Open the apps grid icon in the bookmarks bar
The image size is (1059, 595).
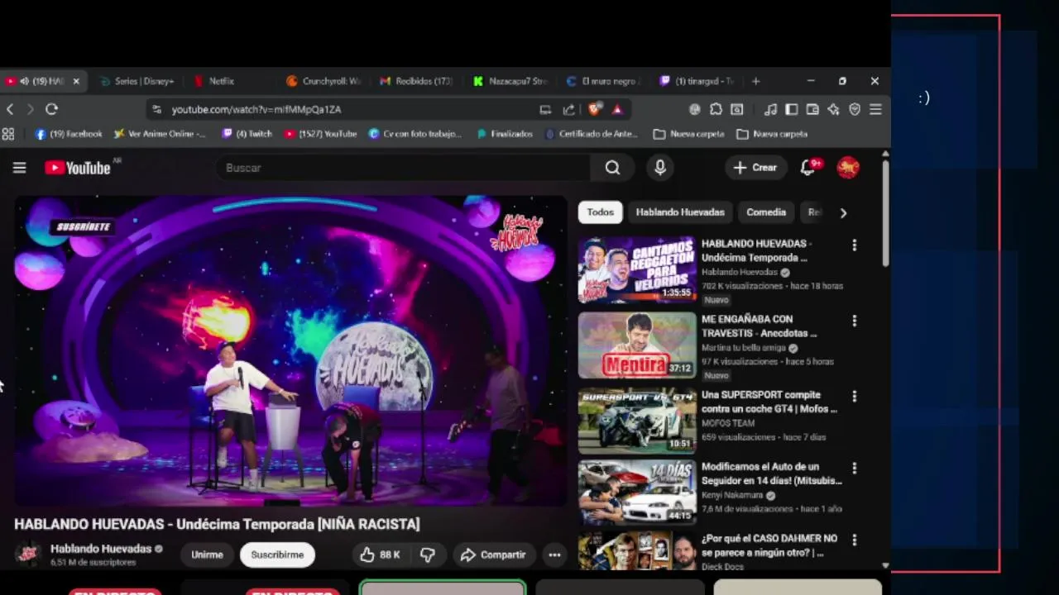click(8, 134)
